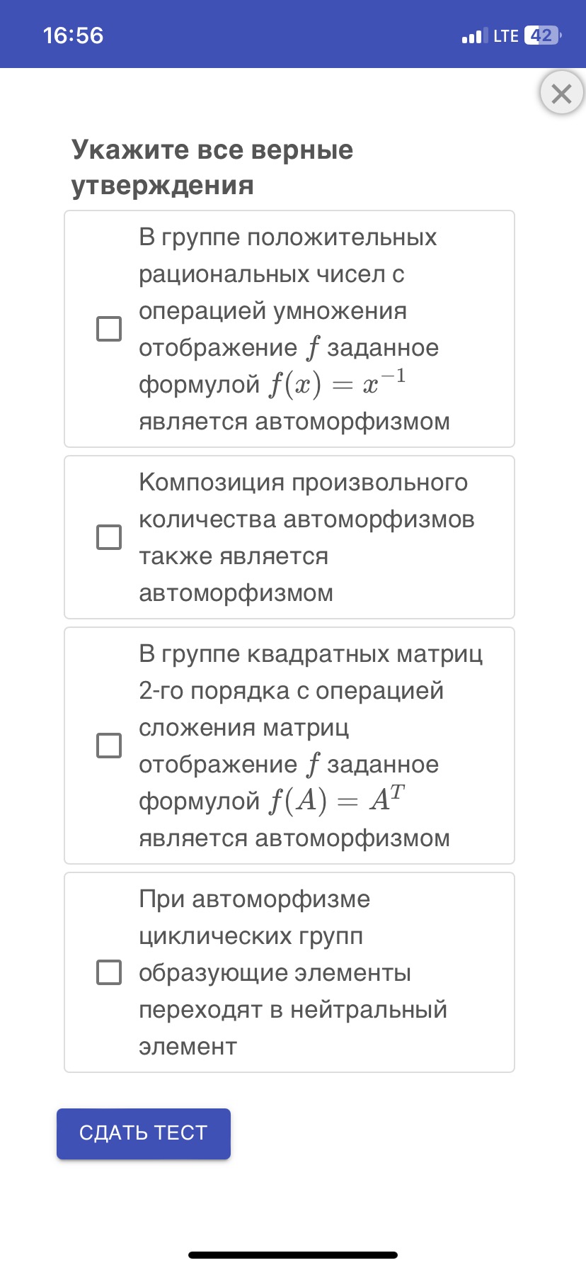The image size is (586, 1270).
Task: Enable the cyclic groups generators checkbox
Action: 109,972
